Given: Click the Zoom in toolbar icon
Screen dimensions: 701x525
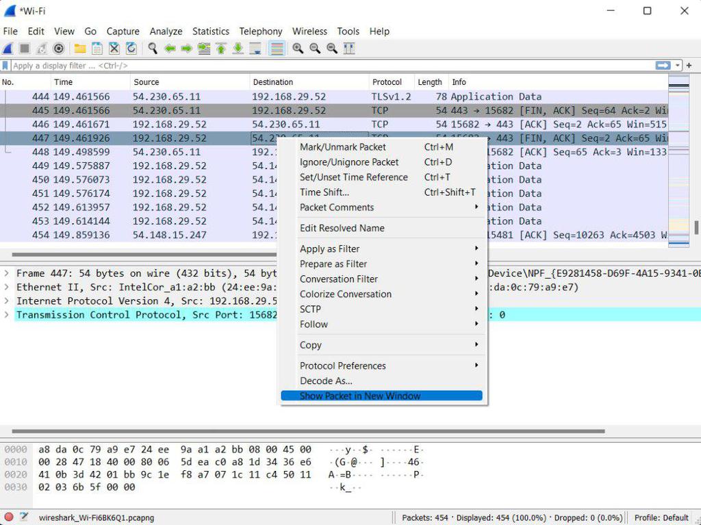Looking at the screenshot, I should pos(298,49).
